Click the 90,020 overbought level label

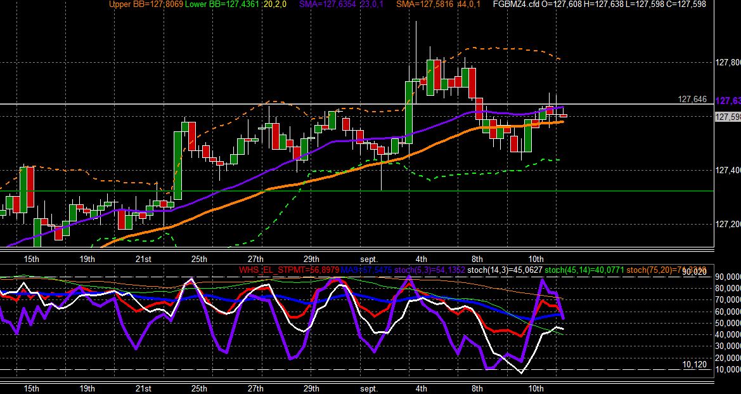click(x=695, y=272)
